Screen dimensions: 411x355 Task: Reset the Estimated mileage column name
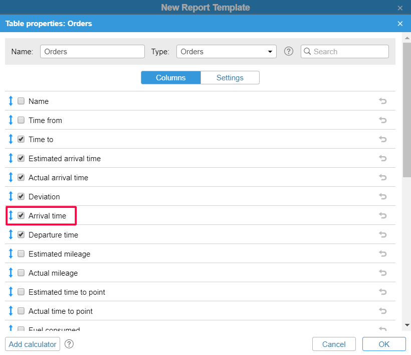(x=383, y=254)
